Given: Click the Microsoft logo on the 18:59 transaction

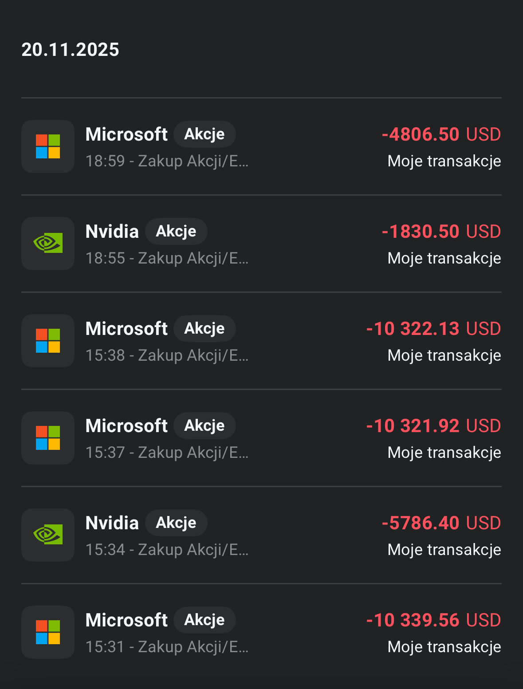Looking at the screenshot, I should click(x=48, y=146).
